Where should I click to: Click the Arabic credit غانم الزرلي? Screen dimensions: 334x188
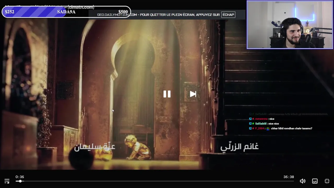pyautogui.click(x=240, y=147)
